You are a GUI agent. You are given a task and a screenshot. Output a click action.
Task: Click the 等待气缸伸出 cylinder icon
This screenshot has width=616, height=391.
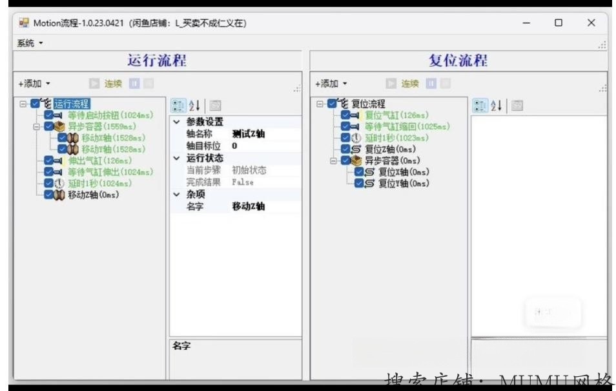point(59,172)
